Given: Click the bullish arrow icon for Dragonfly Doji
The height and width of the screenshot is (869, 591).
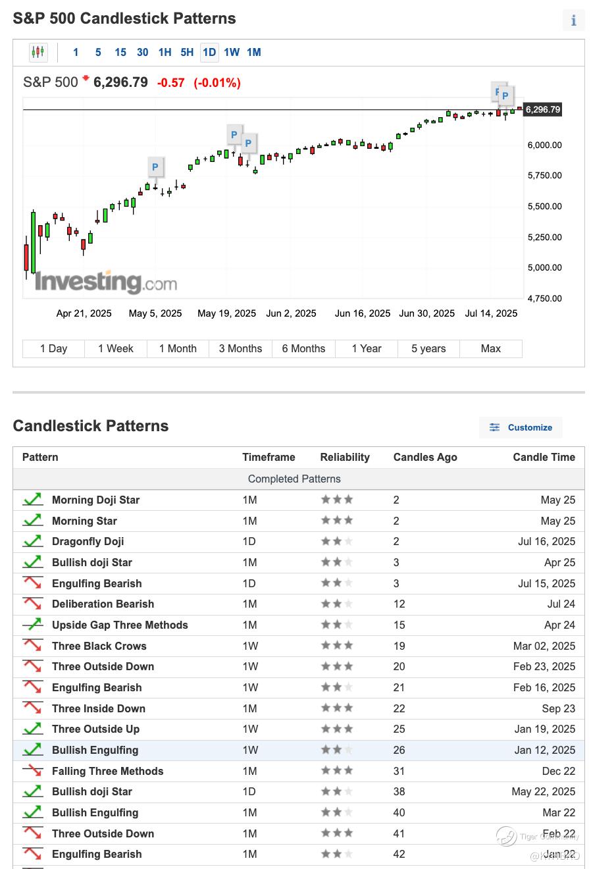Looking at the screenshot, I should tap(33, 541).
